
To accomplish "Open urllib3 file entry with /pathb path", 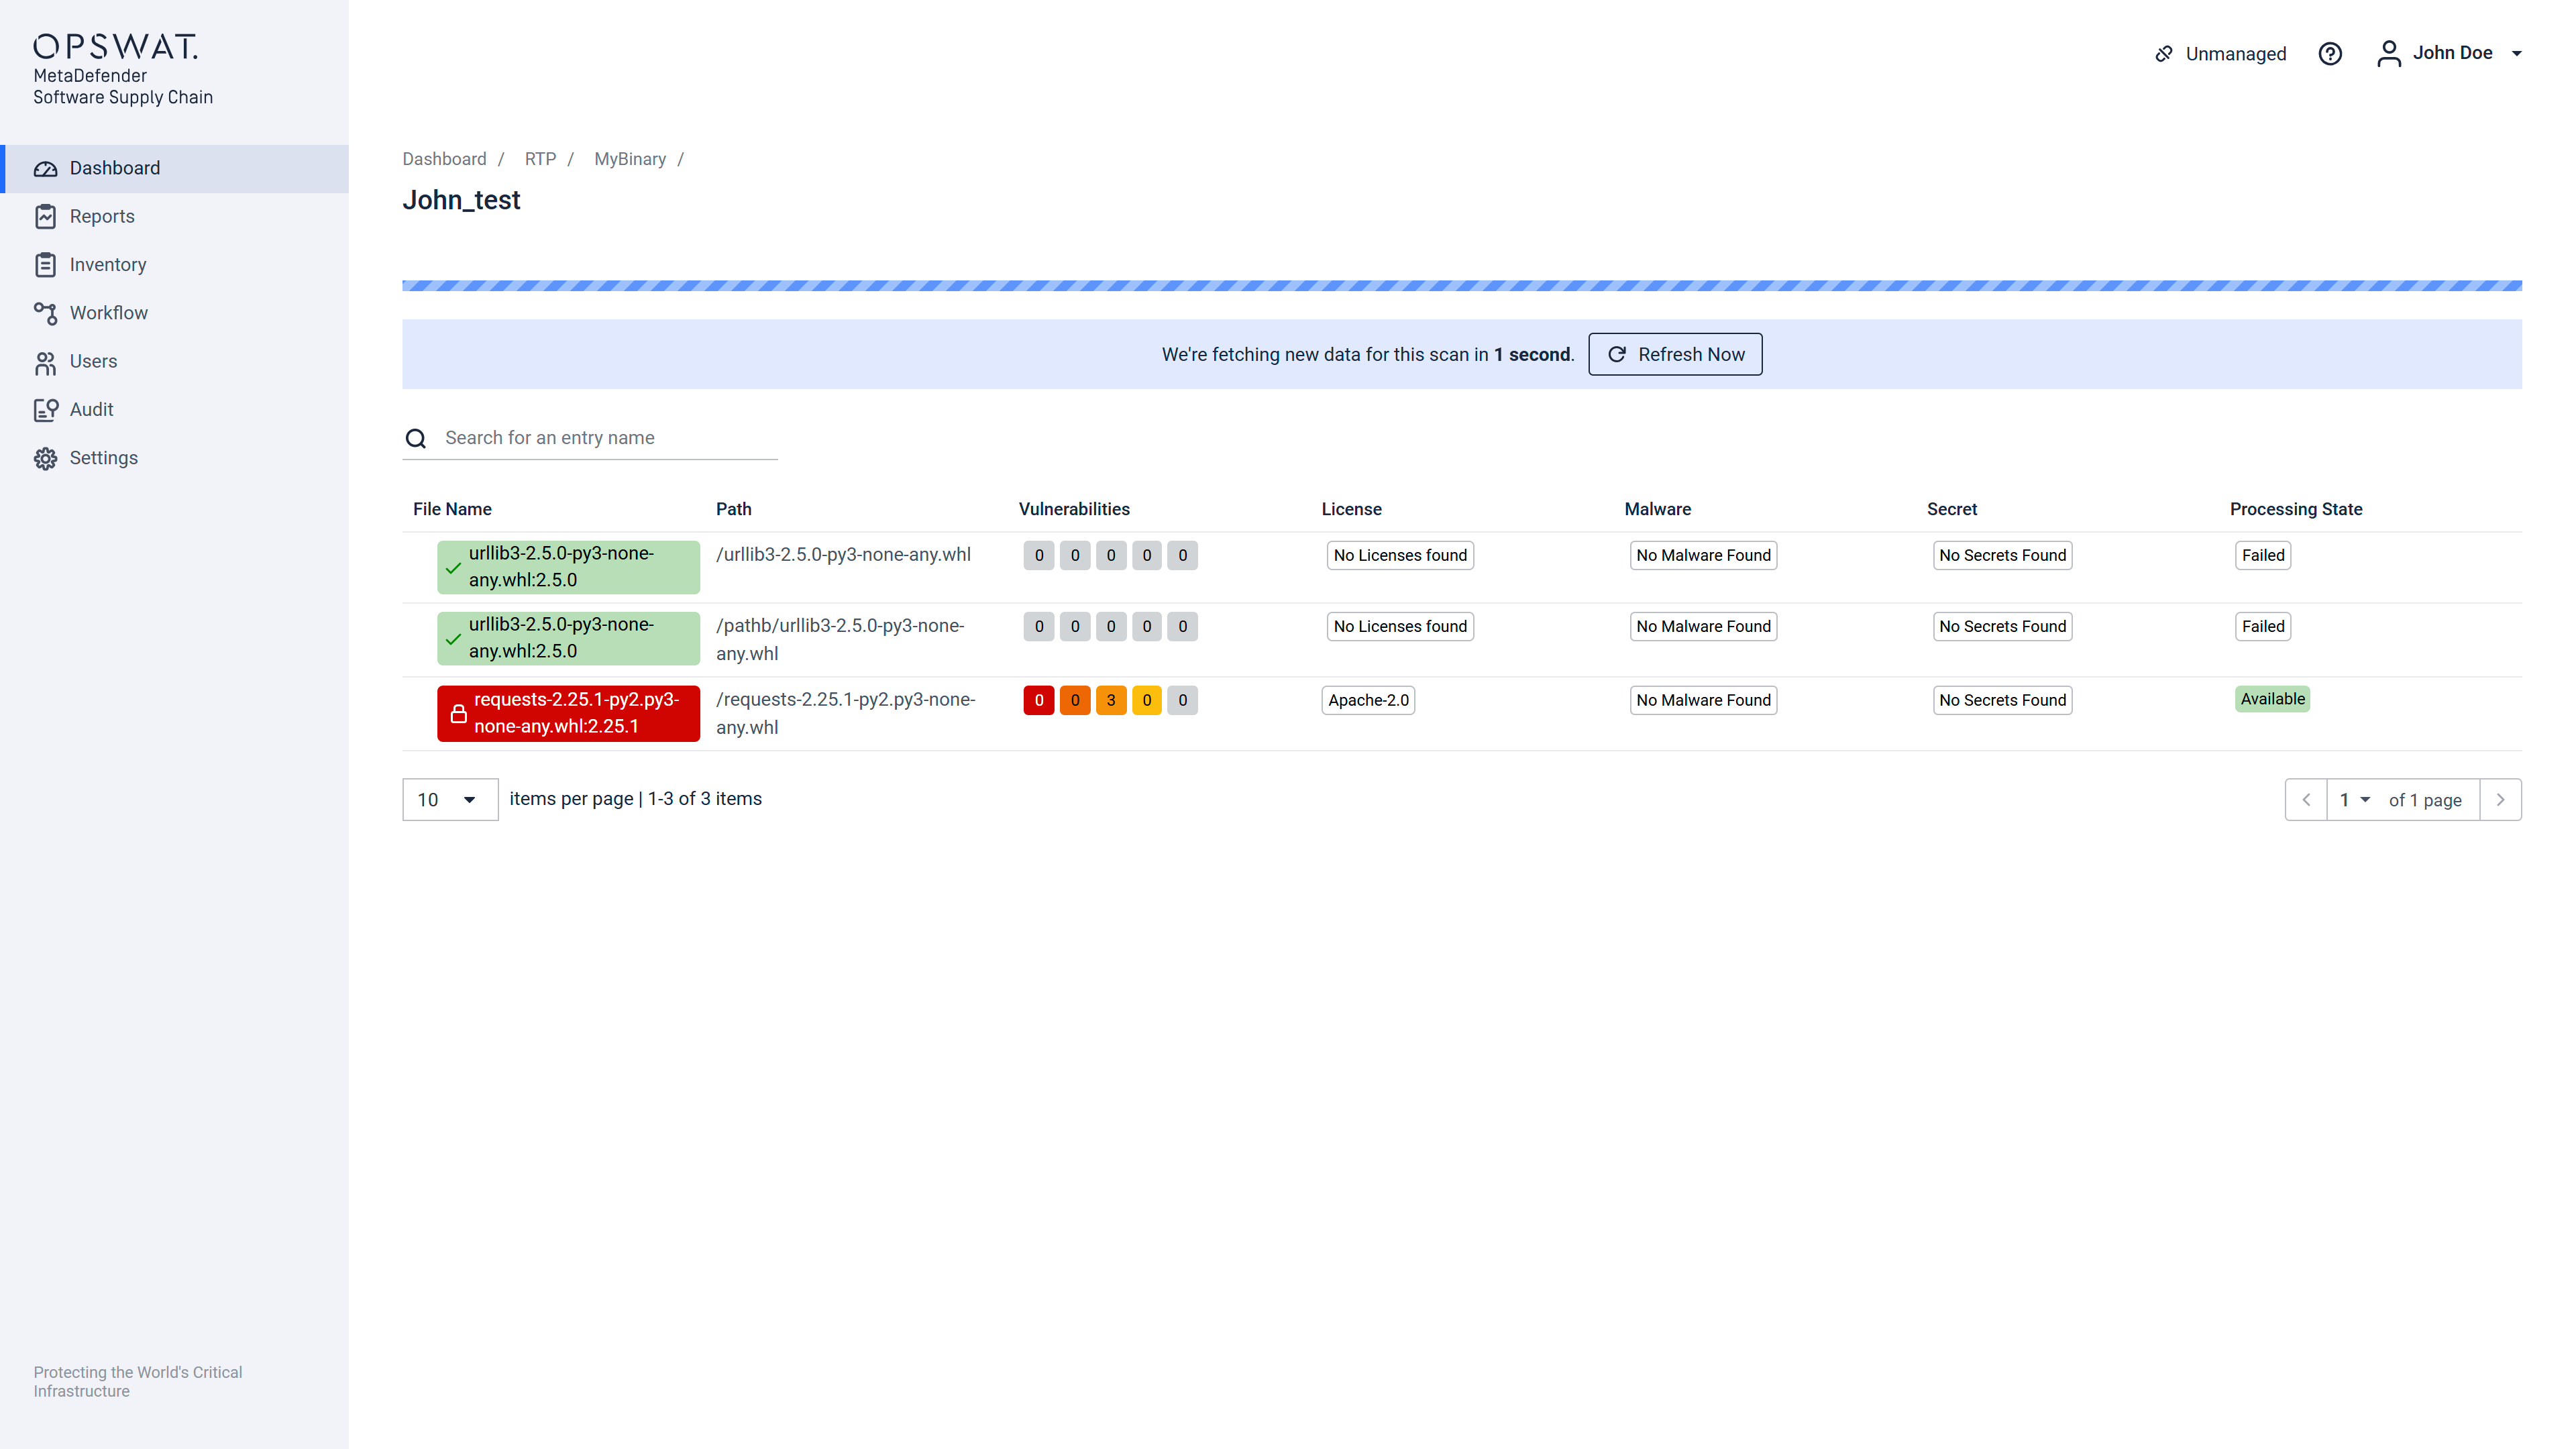I will [568, 639].
